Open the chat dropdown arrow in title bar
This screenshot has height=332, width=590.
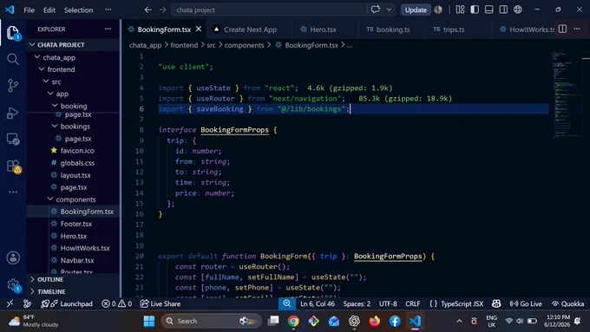tap(389, 10)
